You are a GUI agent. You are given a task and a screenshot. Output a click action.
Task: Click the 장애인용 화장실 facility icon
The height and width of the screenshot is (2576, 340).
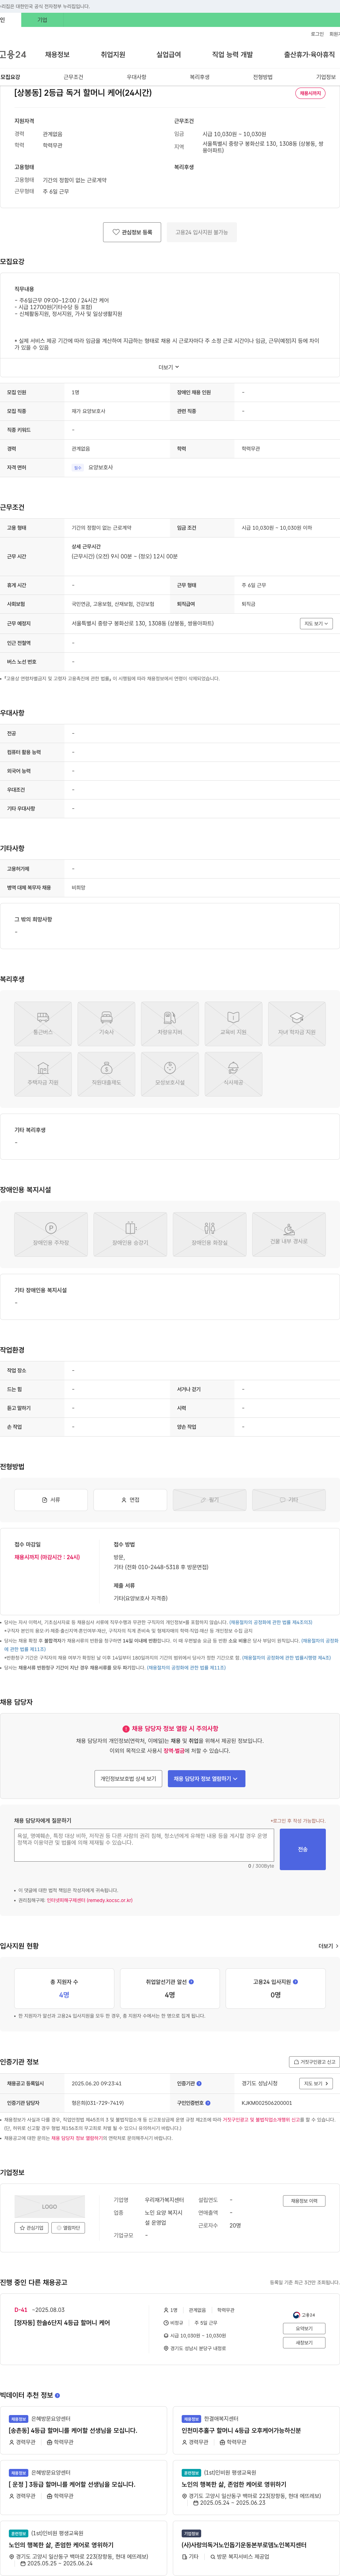209,1234
